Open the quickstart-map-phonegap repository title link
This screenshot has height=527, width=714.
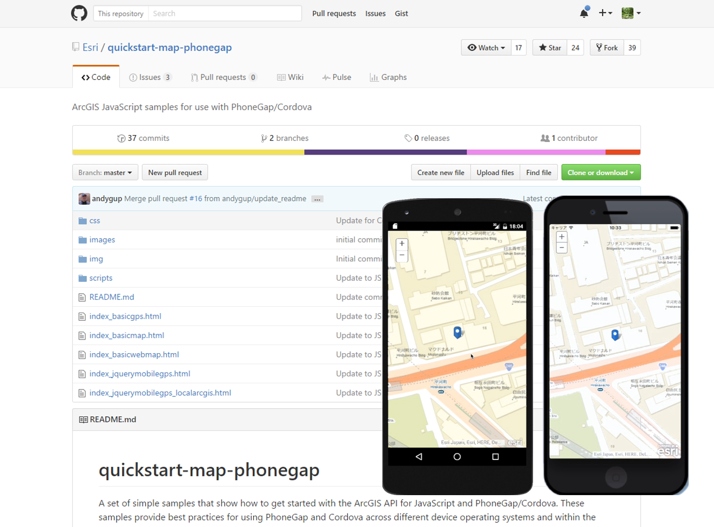(x=170, y=47)
